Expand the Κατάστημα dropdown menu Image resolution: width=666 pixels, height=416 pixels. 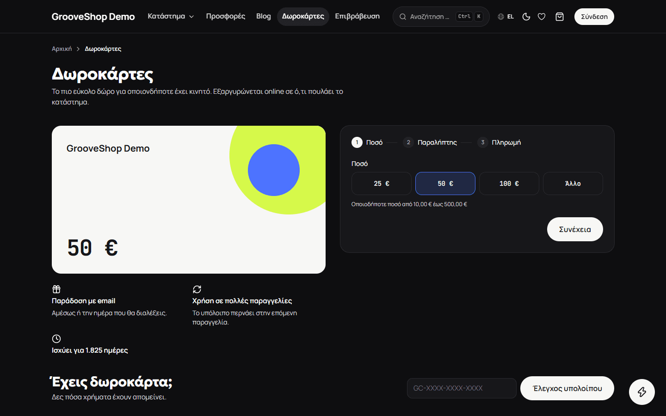coord(171,17)
